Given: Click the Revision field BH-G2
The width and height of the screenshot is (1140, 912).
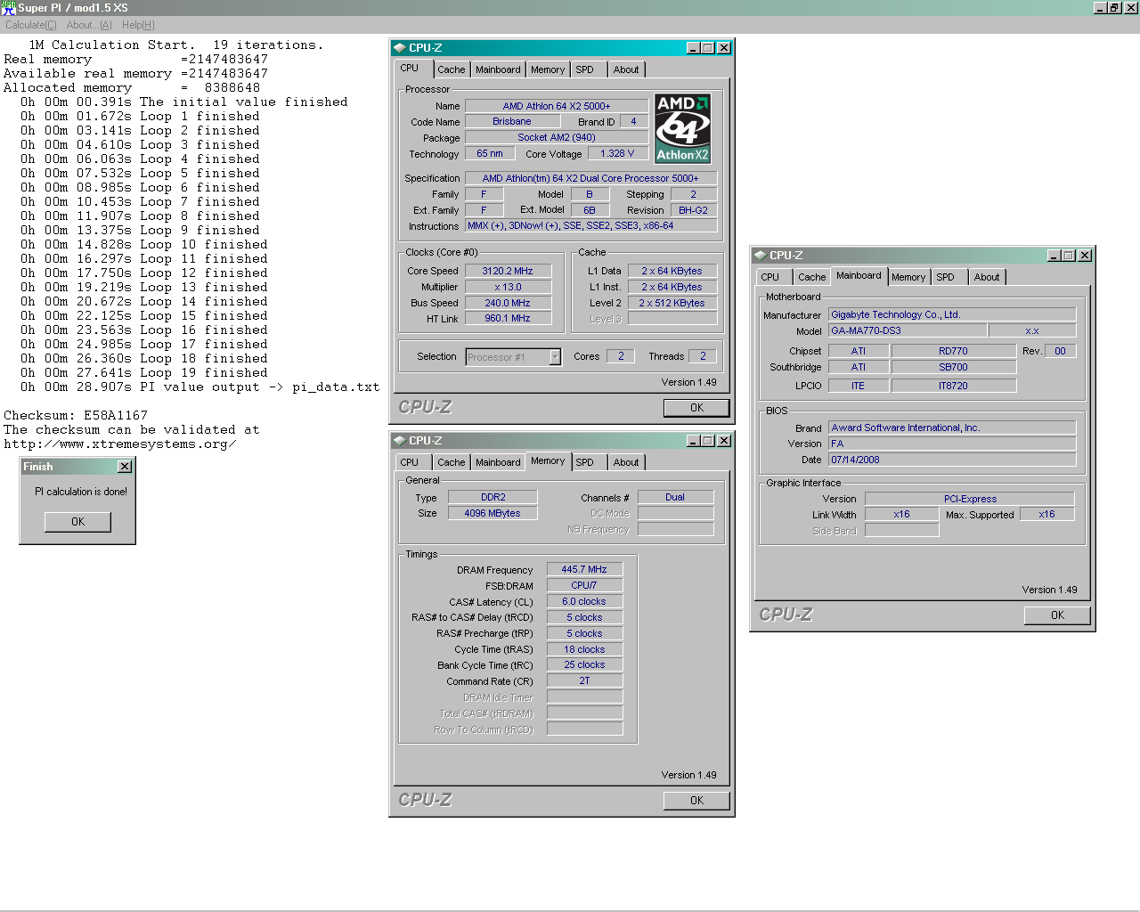Looking at the screenshot, I should 693,211.
